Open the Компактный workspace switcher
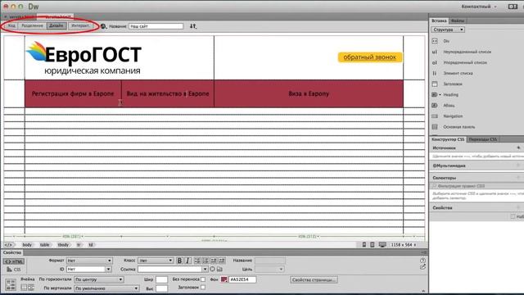Viewport: 524px width, 295px height. [478, 7]
